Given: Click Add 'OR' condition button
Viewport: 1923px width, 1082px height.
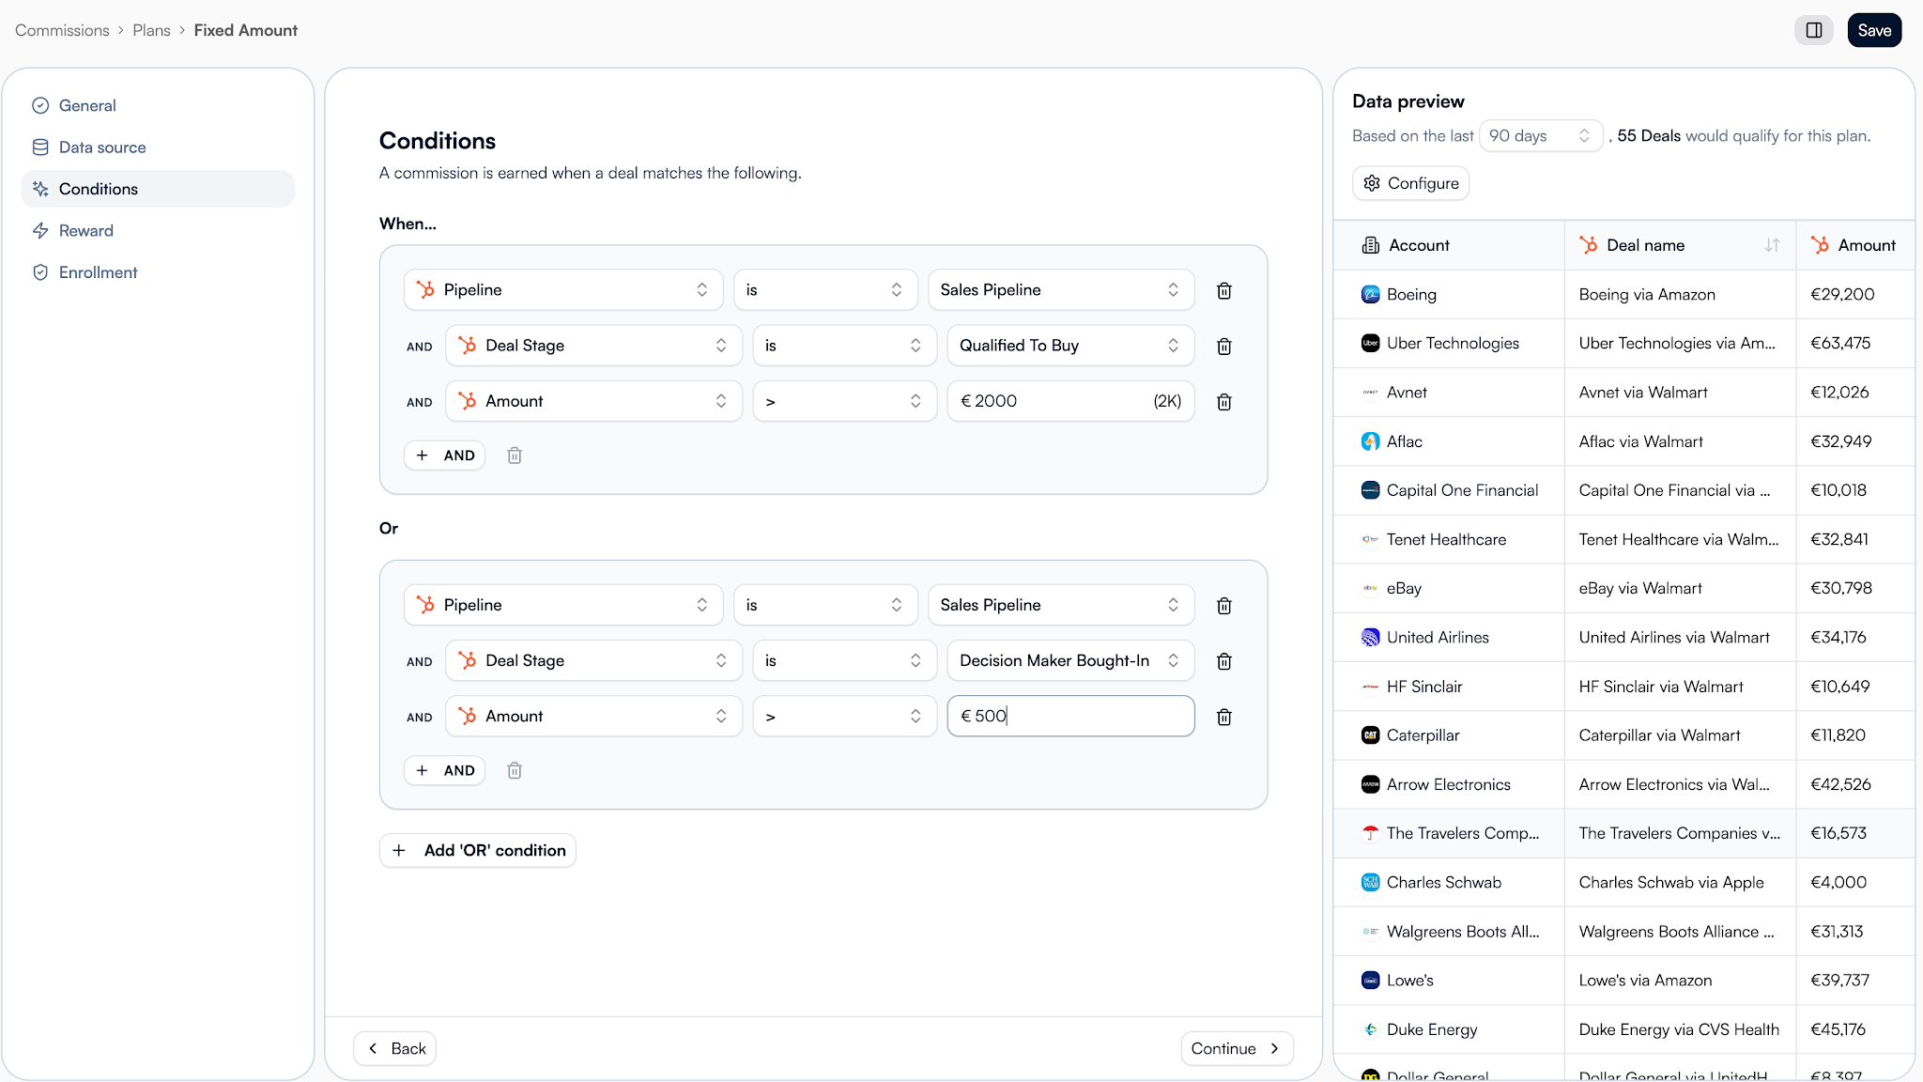Looking at the screenshot, I should point(478,850).
